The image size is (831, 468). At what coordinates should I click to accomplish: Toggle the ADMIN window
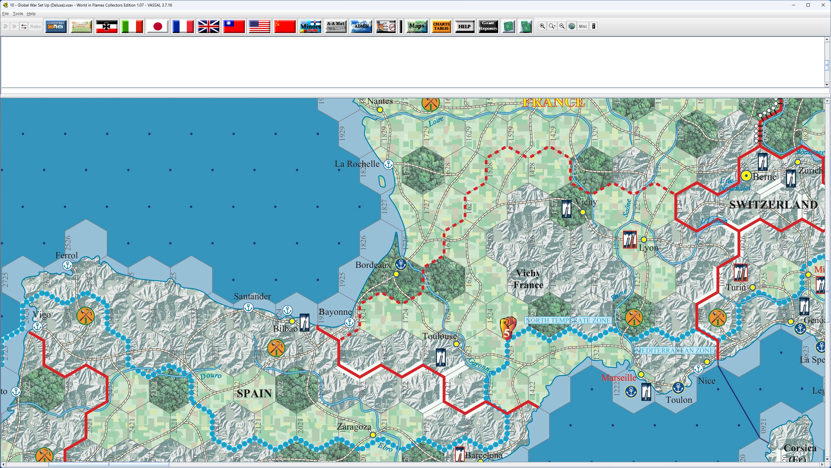pos(361,26)
